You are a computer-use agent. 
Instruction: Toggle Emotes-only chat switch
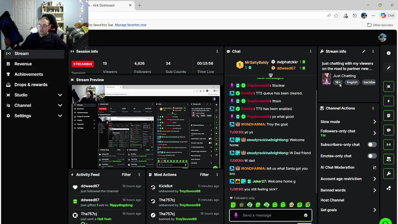(x=372, y=156)
